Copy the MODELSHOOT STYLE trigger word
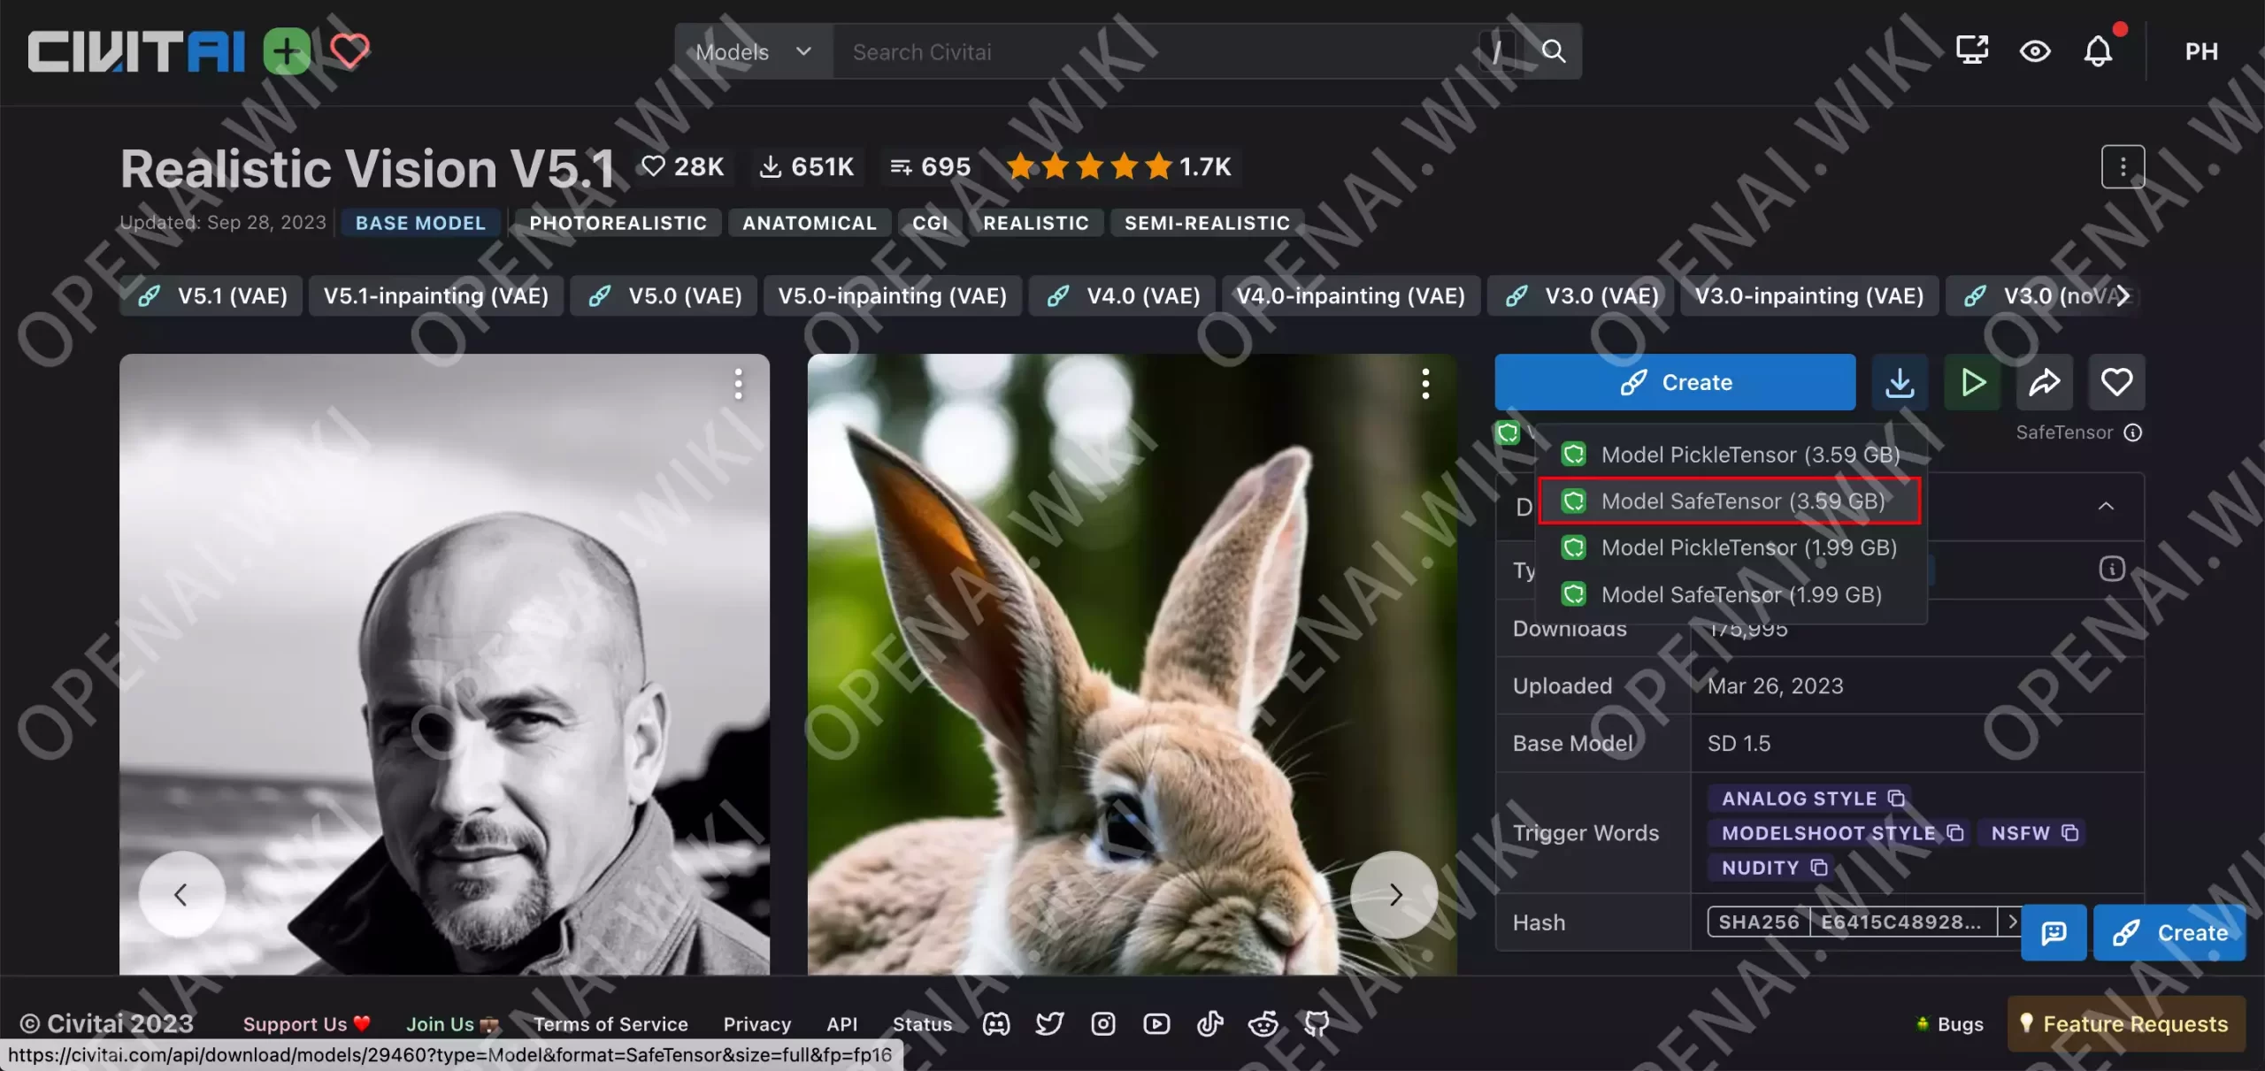Viewport: 2265px width, 1071px height. (x=1955, y=832)
